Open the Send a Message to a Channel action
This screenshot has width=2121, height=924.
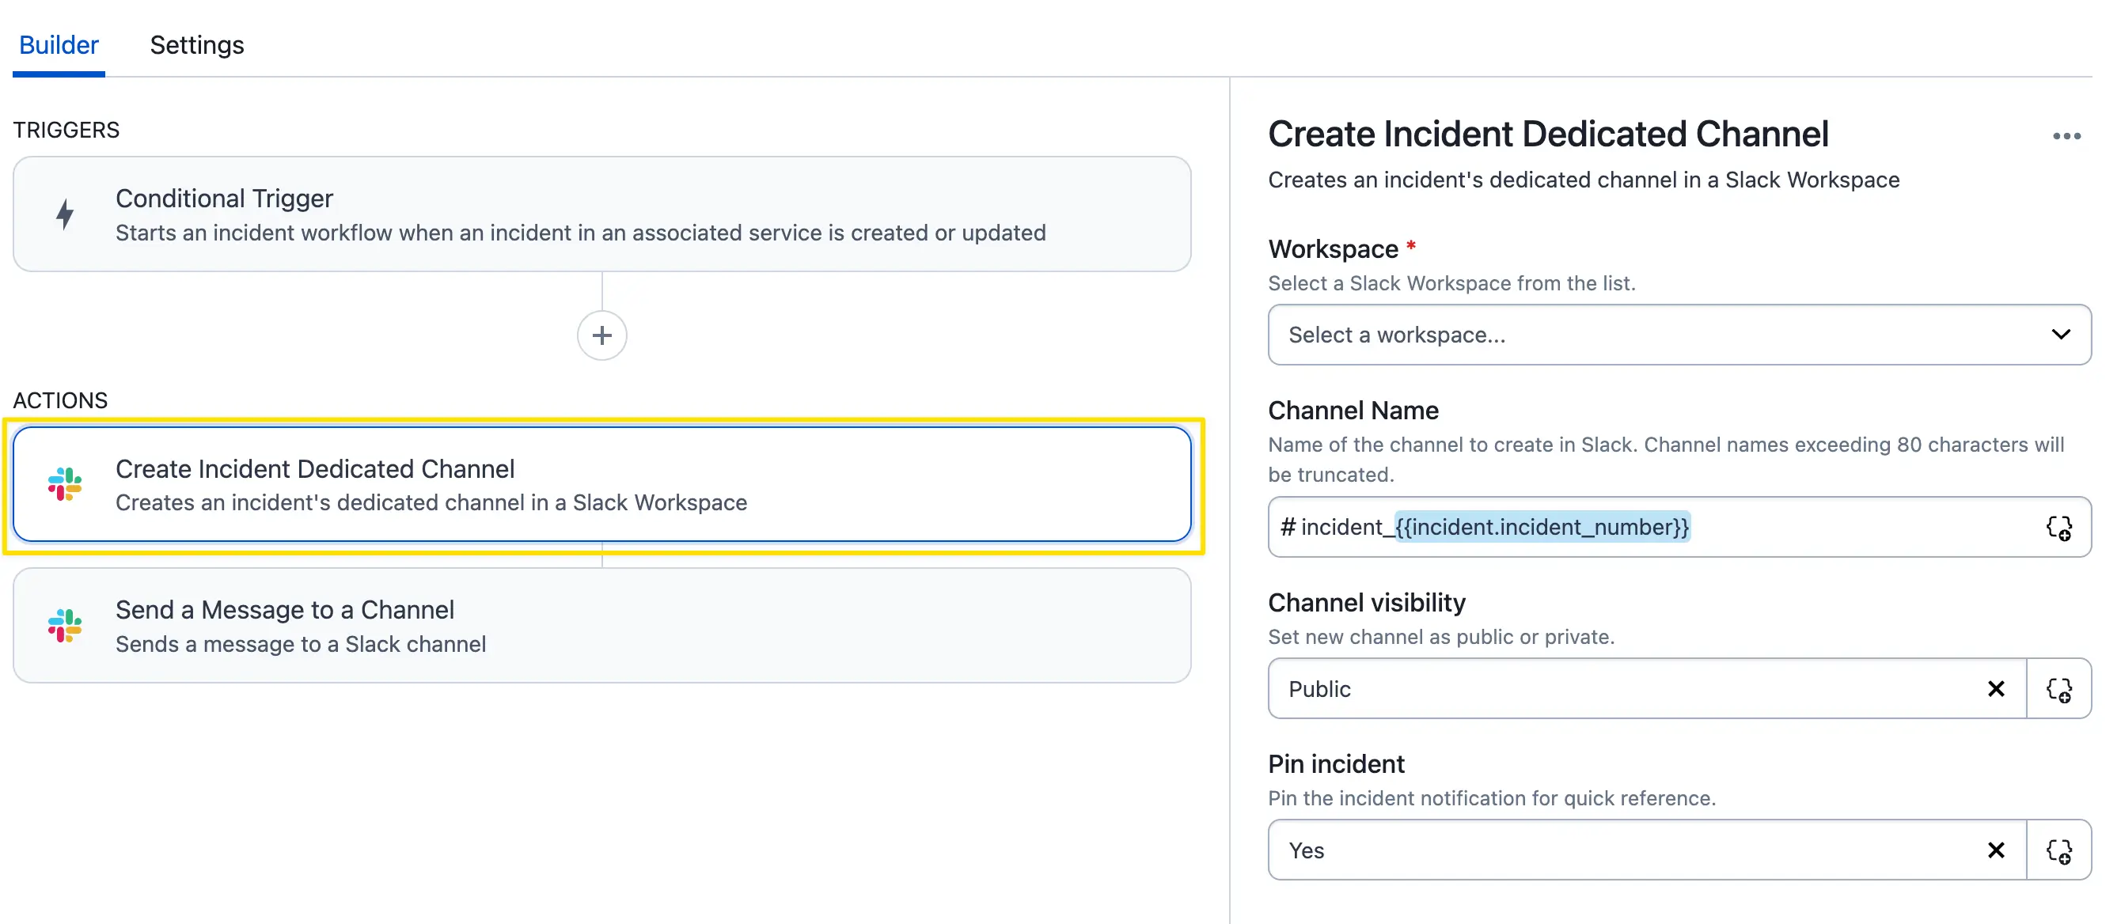pyautogui.click(x=602, y=625)
